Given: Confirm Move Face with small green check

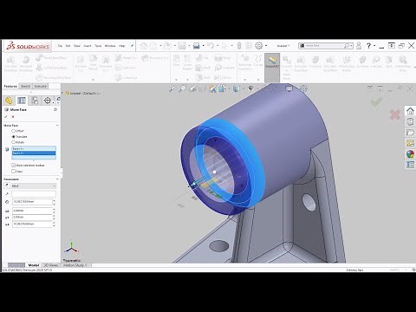Looking at the screenshot, I should (6, 117).
